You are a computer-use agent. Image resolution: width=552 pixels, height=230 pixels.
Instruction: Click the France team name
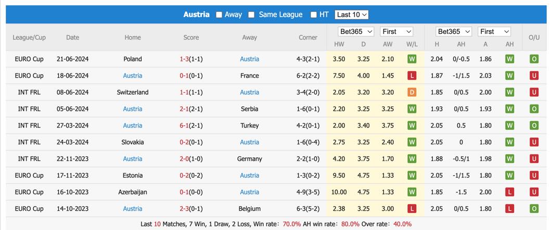250,76
